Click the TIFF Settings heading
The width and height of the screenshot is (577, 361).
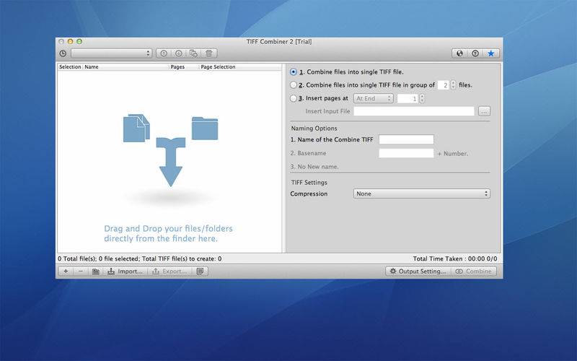click(x=309, y=183)
